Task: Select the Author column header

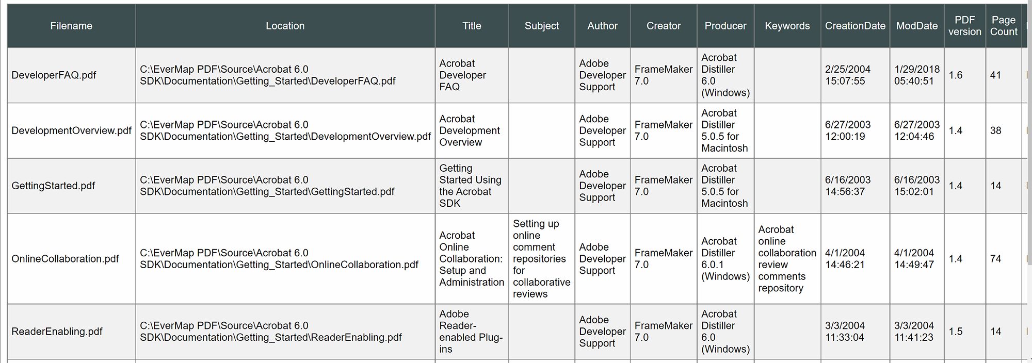Action: click(x=602, y=26)
